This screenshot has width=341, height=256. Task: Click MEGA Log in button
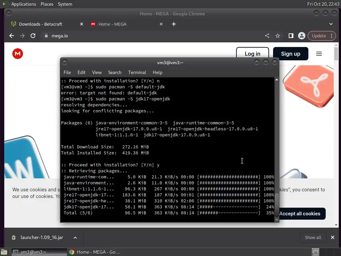[252, 53]
